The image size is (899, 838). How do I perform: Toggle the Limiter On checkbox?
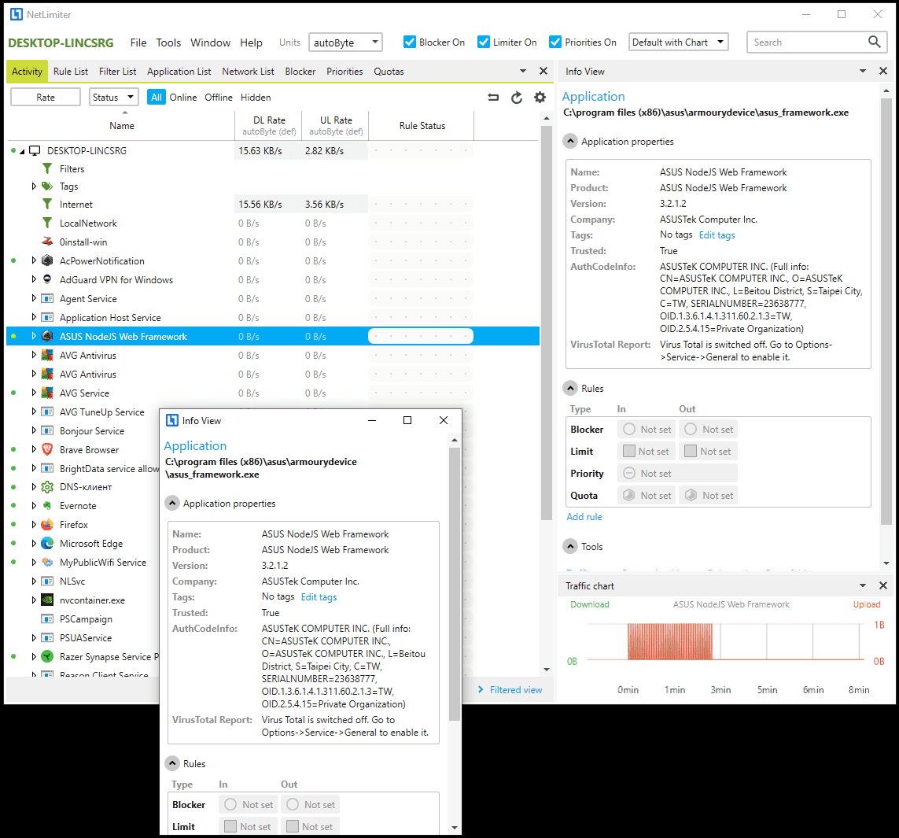484,42
